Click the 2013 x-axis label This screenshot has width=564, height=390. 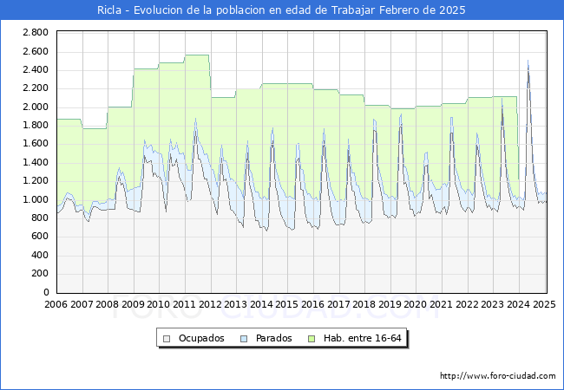point(236,304)
